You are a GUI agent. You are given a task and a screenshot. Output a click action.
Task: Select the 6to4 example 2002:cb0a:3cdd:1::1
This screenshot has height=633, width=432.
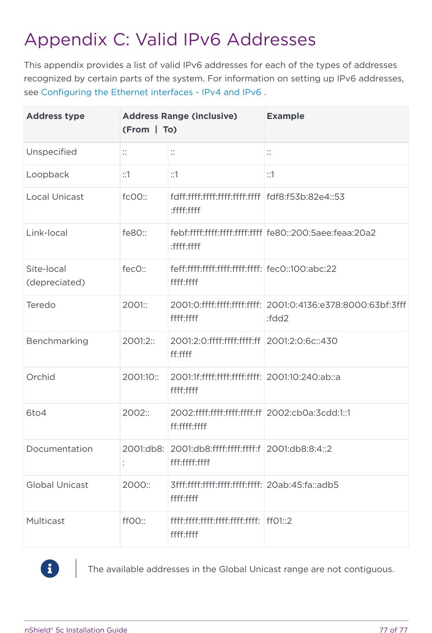(x=308, y=413)
